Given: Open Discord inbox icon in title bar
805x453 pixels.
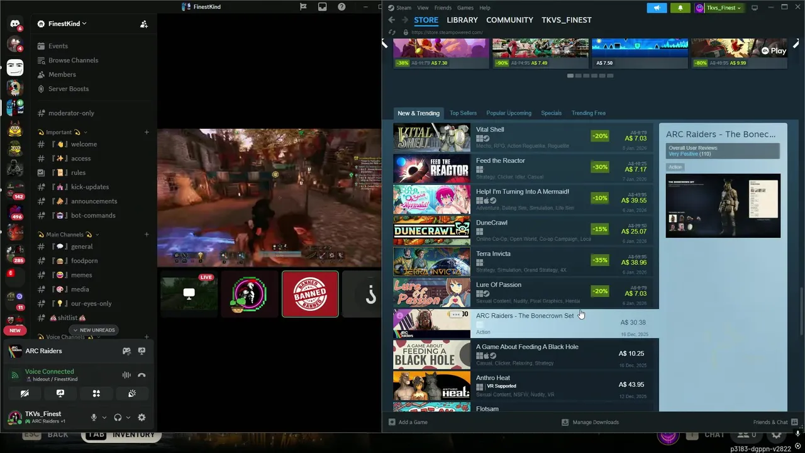Looking at the screenshot, I should (x=323, y=7).
